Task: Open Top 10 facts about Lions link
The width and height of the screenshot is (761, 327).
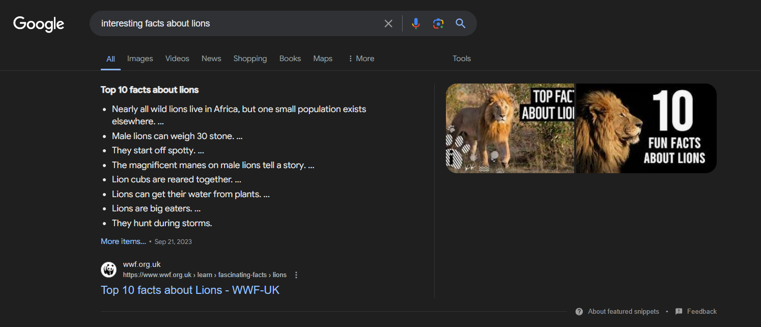Action: [x=190, y=290]
